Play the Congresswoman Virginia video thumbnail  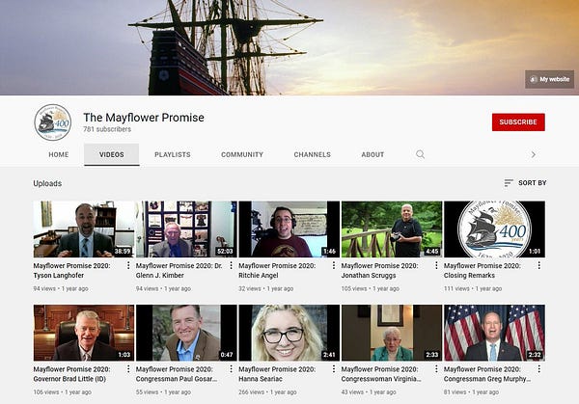point(392,333)
